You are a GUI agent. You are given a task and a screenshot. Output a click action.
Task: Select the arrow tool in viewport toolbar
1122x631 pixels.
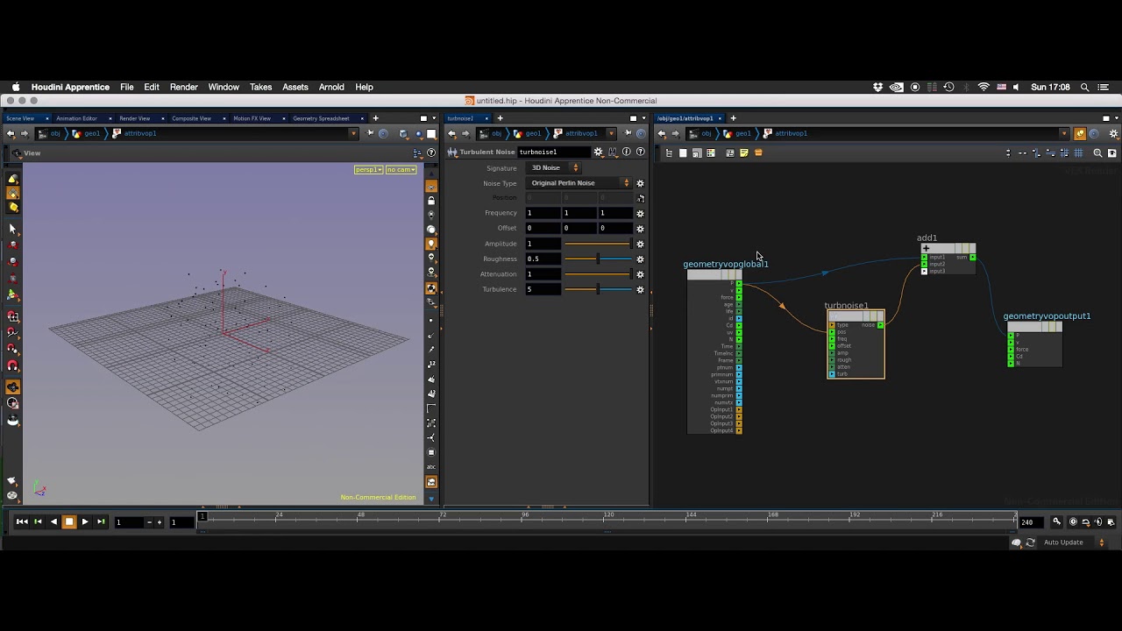12,229
